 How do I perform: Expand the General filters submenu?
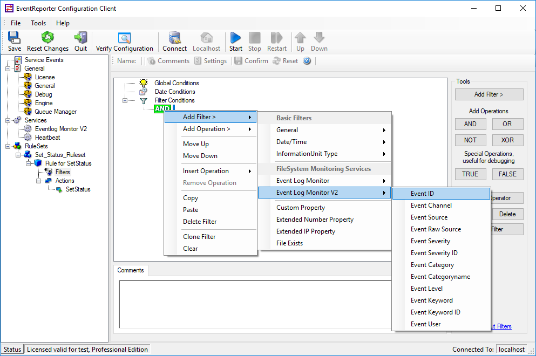[x=324, y=130]
